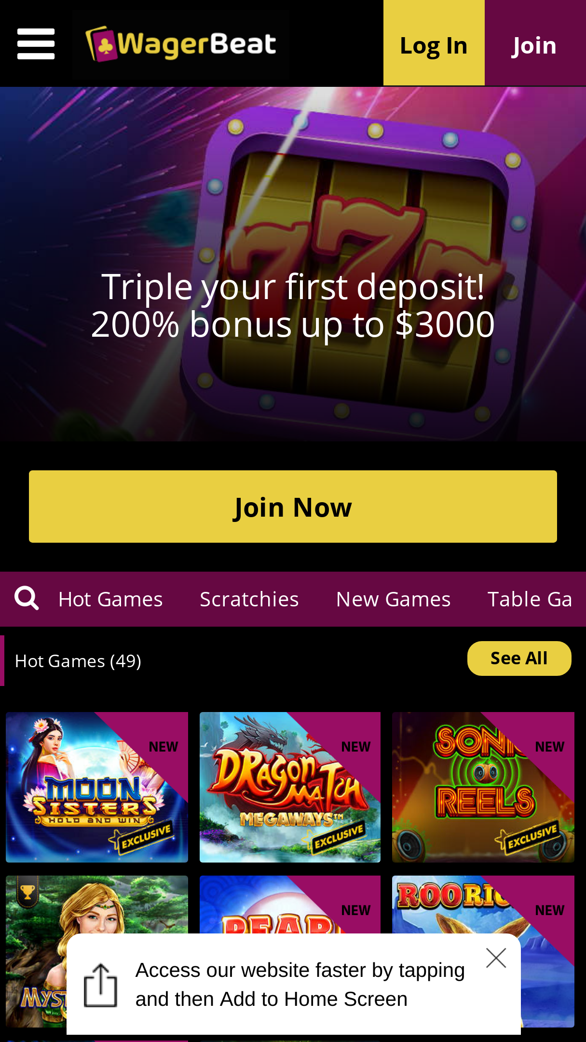The height and width of the screenshot is (1042, 586).
Task: Switch to the New Games tab
Action: 394,599
